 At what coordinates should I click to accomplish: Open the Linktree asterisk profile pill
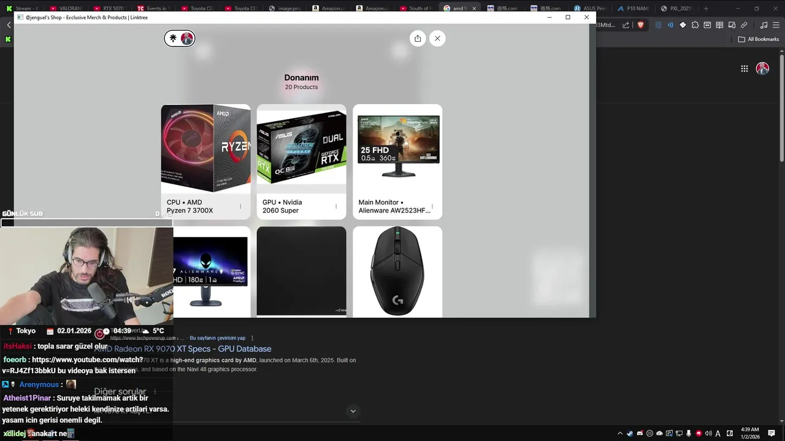coord(180,38)
